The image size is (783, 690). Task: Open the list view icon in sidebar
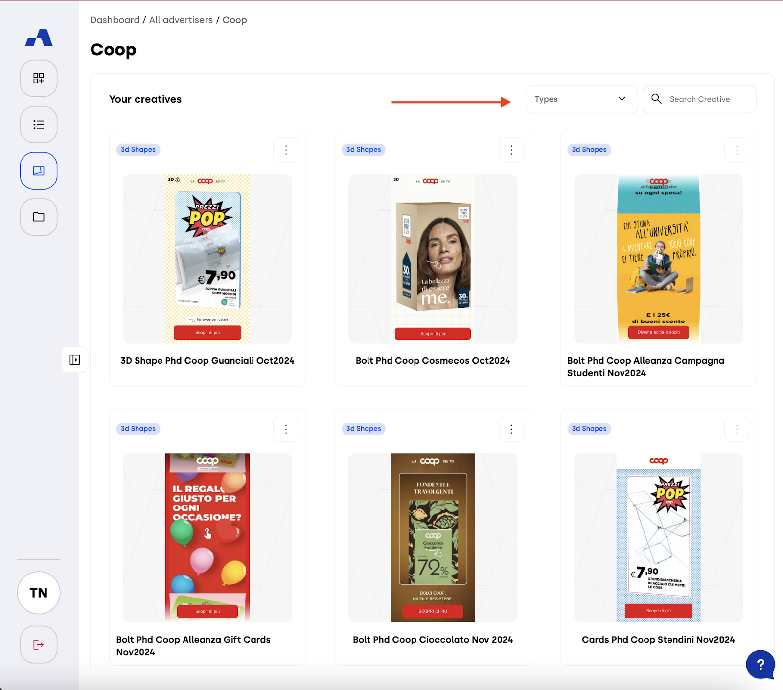point(39,124)
